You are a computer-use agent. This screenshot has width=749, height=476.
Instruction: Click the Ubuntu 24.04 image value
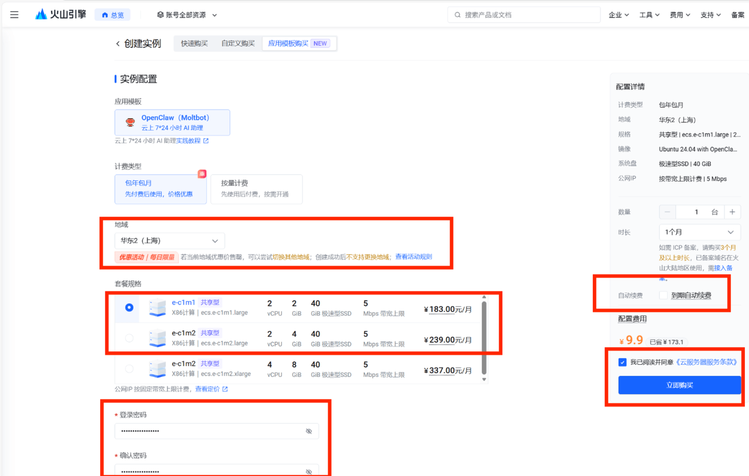(698, 149)
